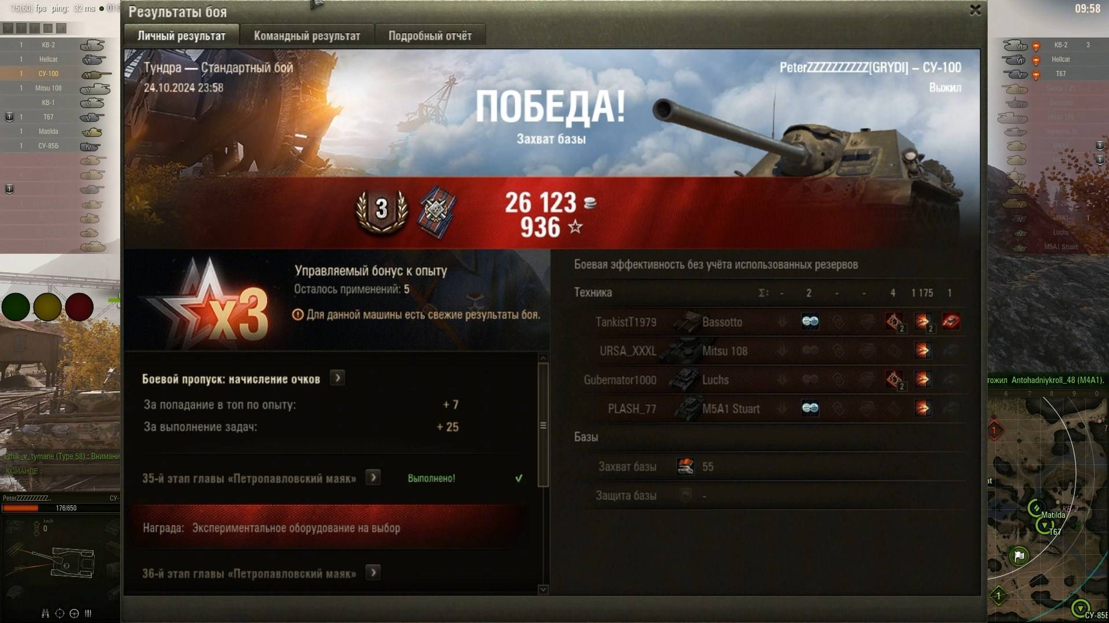Expand the 35-й этап главы arrow

point(373,478)
